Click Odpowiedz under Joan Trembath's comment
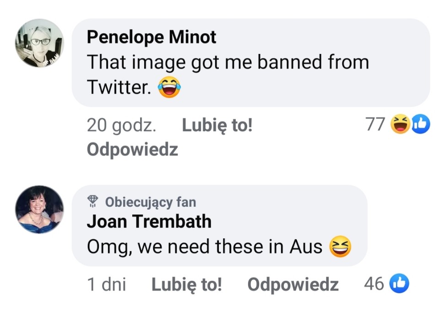The height and width of the screenshot is (313, 445). click(x=293, y=284)
